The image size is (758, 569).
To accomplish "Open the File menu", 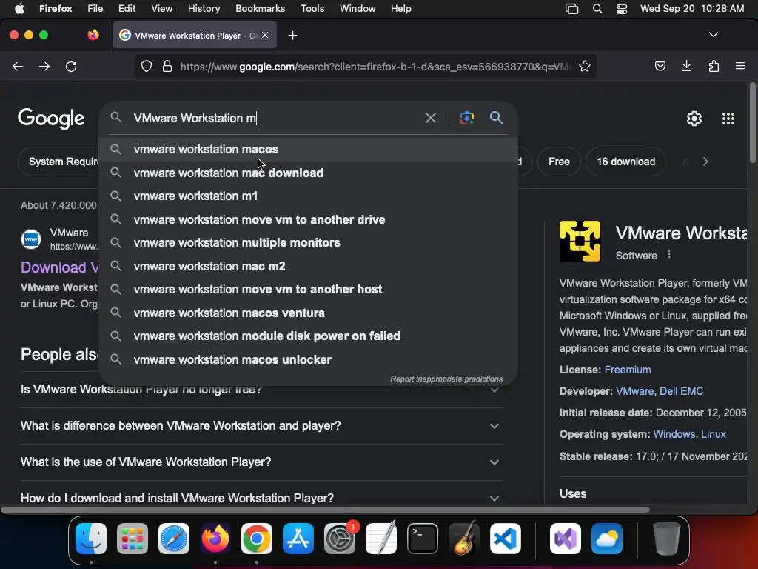I will tap(95, 8).
